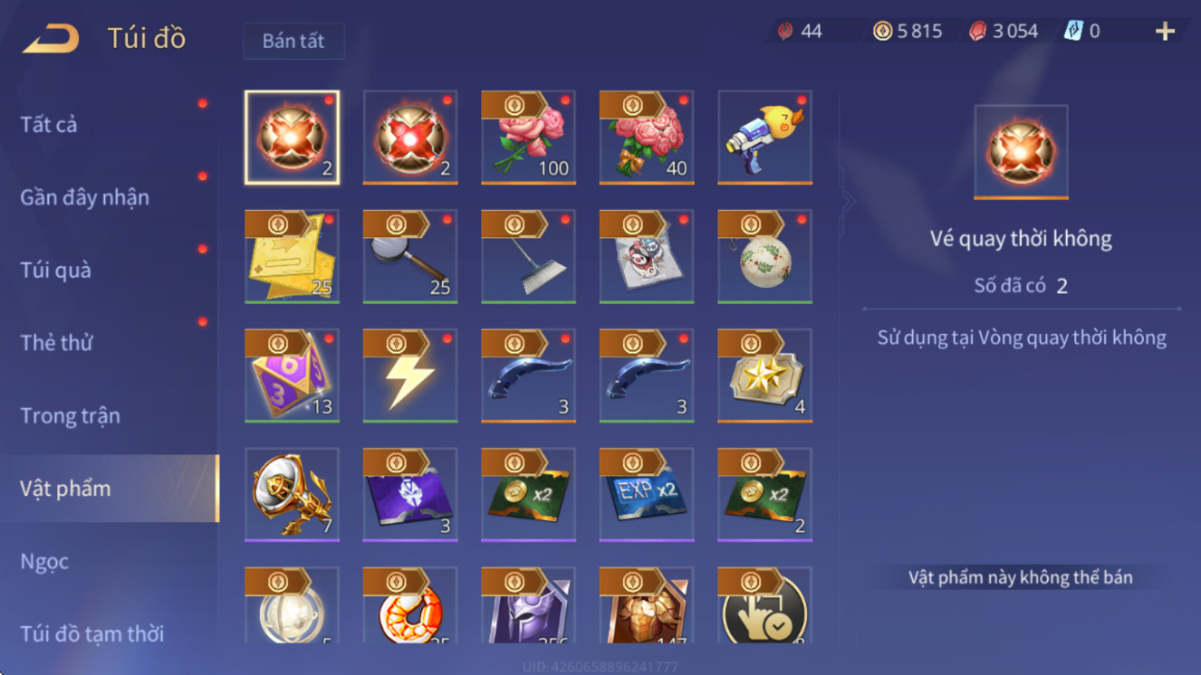This screenshot has height=675, width=1201.
Task: Select the golden scepter item
Action: [x=292, y=495]
